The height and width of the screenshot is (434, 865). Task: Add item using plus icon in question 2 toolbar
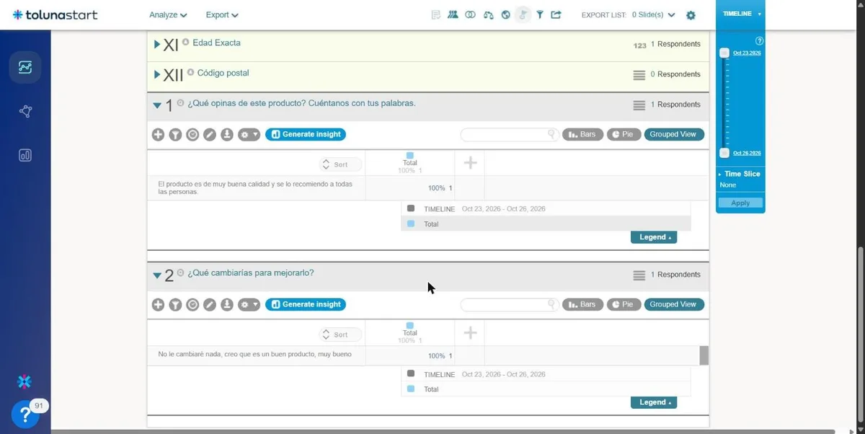158,305
